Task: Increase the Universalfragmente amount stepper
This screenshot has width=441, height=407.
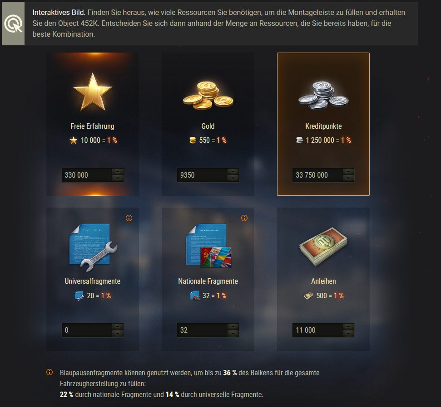Action: tap(118, 327)
